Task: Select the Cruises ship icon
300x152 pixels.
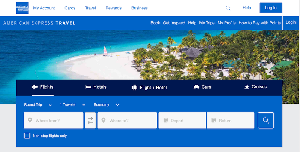Action: click(x=247, y=87)
